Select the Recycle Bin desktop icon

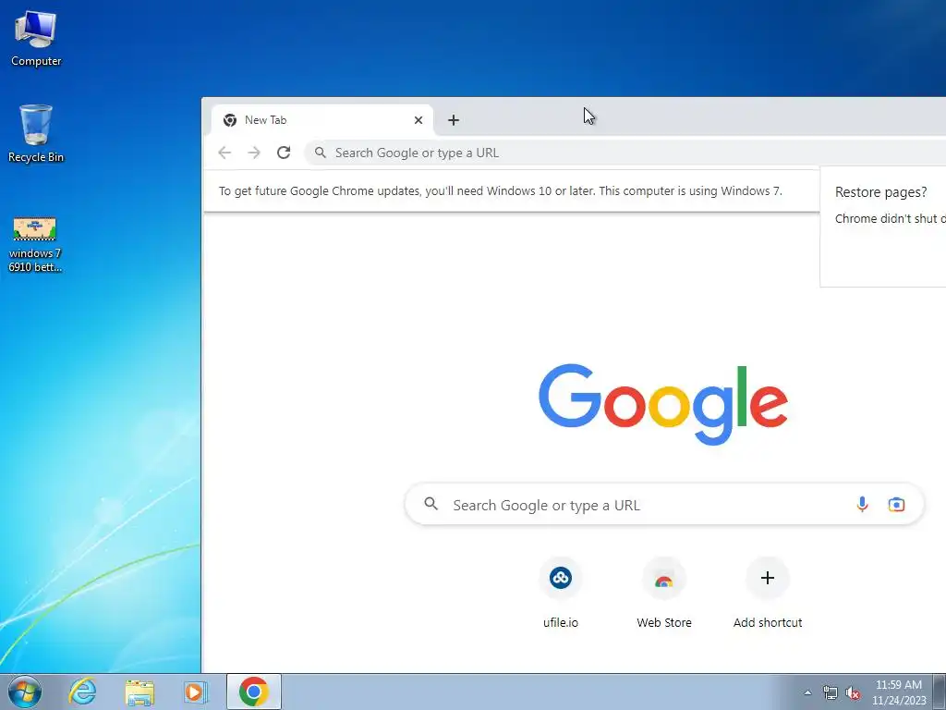pos(36,134)
